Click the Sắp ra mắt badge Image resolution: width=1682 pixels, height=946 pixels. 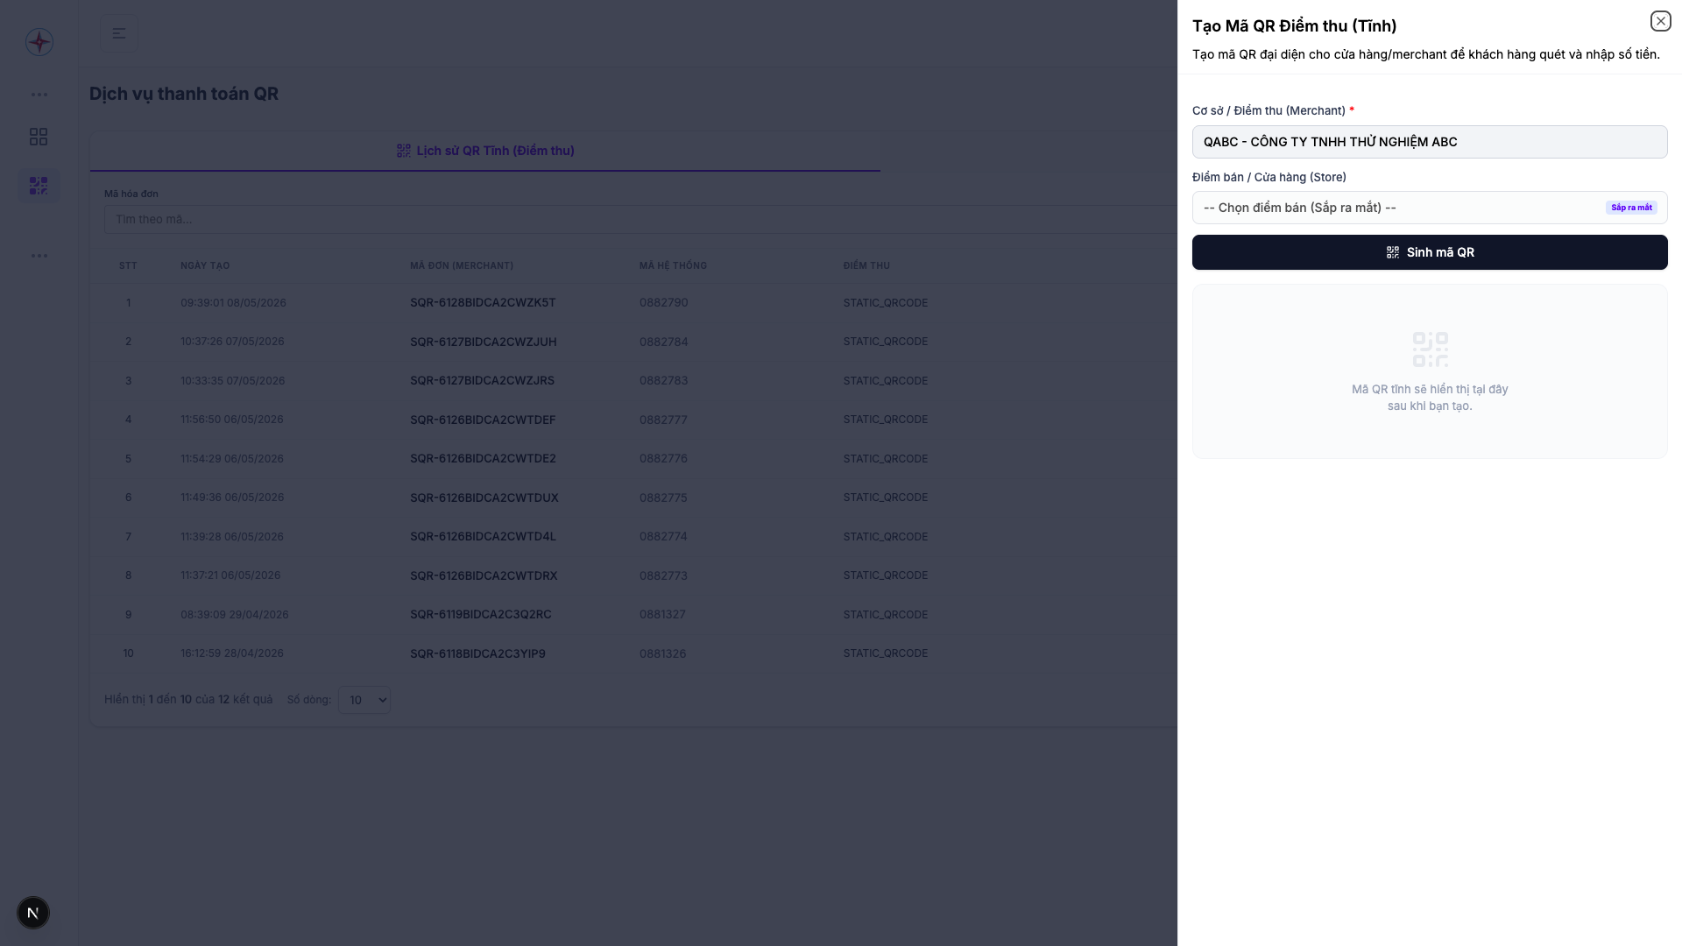coord(1631,208)
